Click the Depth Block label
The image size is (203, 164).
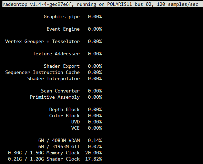pos(64,110)
